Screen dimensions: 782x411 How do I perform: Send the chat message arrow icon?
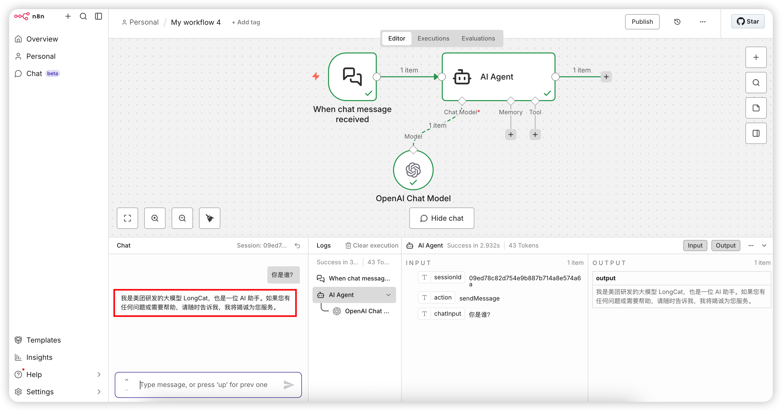coord(288,385)
